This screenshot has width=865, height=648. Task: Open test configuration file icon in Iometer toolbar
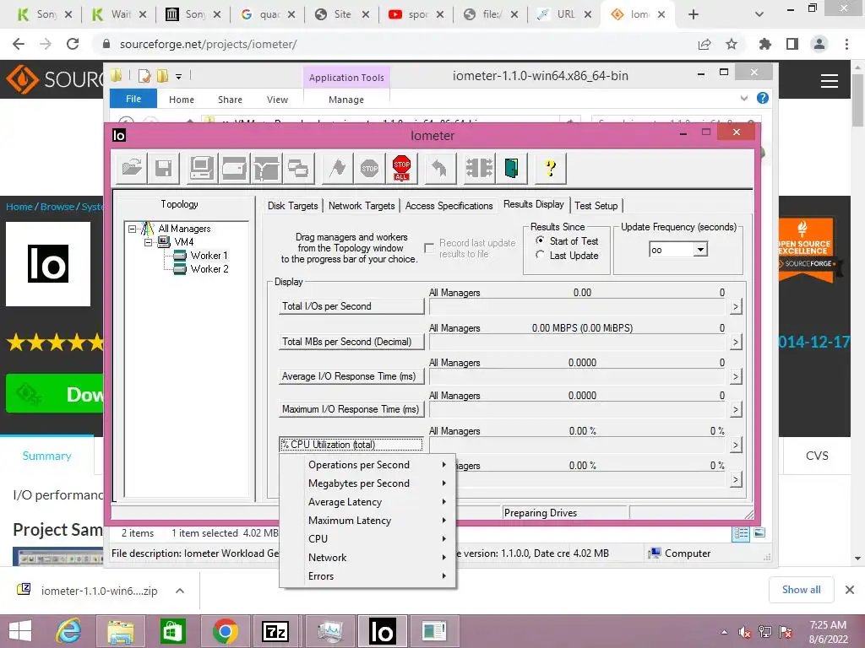point(132,168)
